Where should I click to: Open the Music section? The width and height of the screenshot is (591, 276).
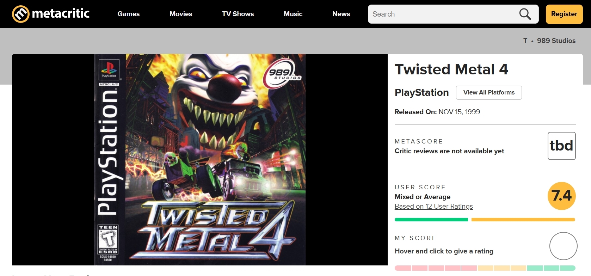coord(293,14)
